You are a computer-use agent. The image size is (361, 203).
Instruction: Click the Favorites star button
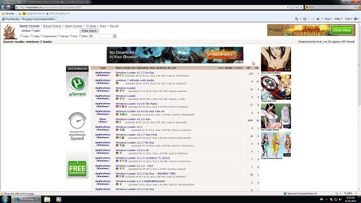click(x=8, y=14)
